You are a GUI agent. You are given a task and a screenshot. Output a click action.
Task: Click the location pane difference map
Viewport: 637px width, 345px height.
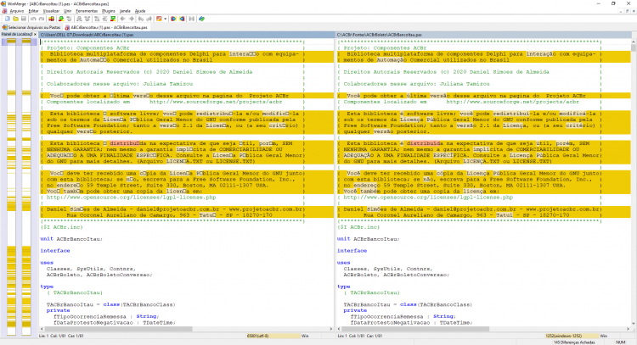(19, 186)
